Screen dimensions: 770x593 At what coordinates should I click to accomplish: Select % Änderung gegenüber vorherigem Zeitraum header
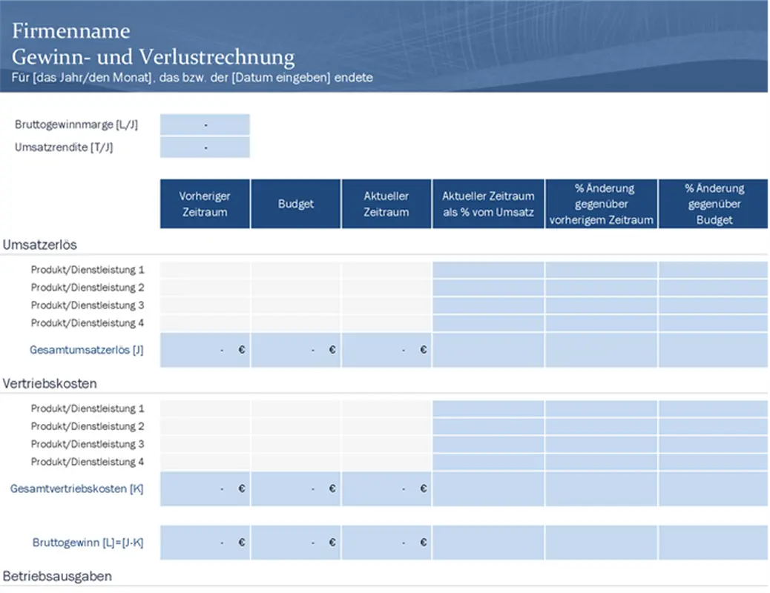coord(601,204)
